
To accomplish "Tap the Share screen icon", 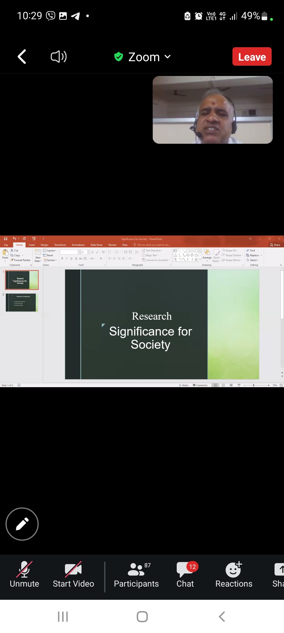I will (x=279, y=574).
